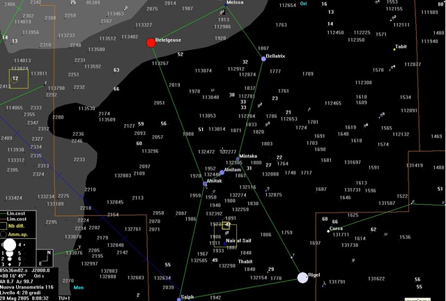The height and width of the screenshot is (301, 446).
Task: Select star label 112308
Action: (364, 82)
